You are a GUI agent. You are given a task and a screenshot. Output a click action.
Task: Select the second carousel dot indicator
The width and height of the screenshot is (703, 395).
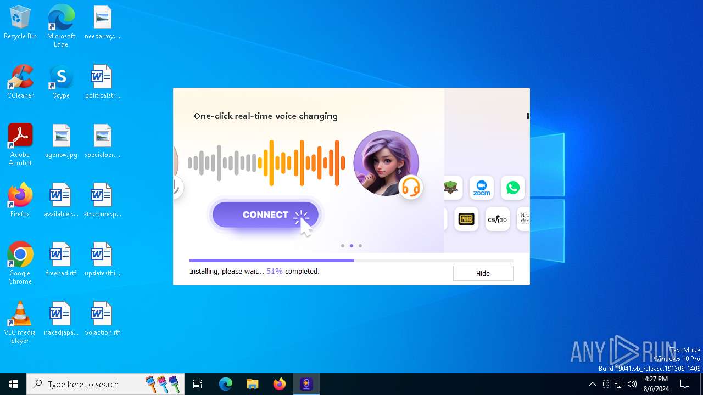click(x=351, y=246)
